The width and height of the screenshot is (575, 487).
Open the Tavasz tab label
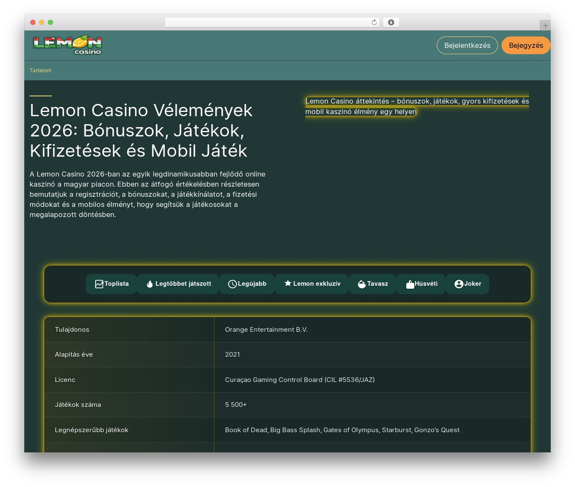click(377, 284)
